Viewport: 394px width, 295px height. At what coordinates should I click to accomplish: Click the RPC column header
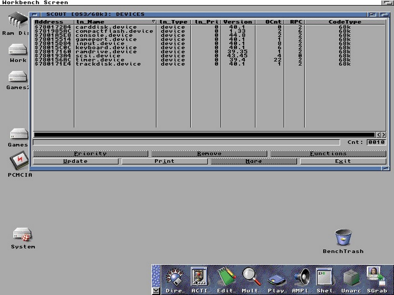tap(294, 22)
